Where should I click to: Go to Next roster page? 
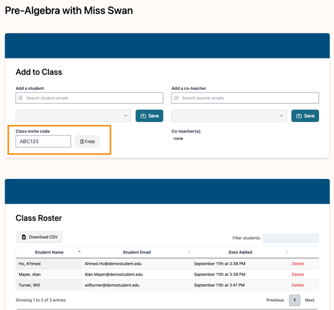(x=310, y=300)
